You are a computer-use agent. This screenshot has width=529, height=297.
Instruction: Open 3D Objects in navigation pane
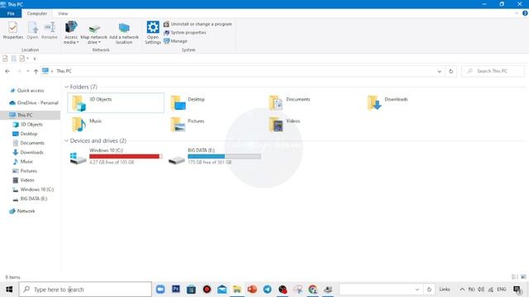pyautogui.click(x=31, y=125)
